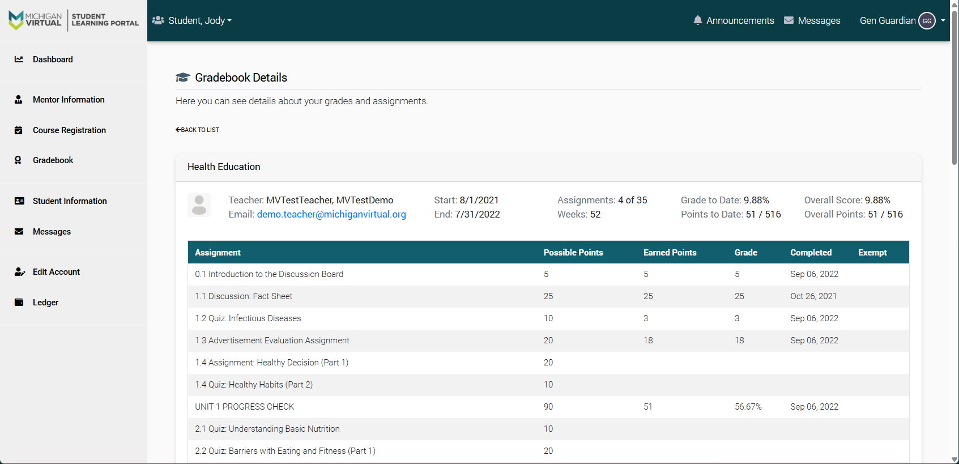The width and height of the screenshot is (959, 464).
Task: Select '0.1 Introduction to the Discussion Board' row
Action: [548, 274]
